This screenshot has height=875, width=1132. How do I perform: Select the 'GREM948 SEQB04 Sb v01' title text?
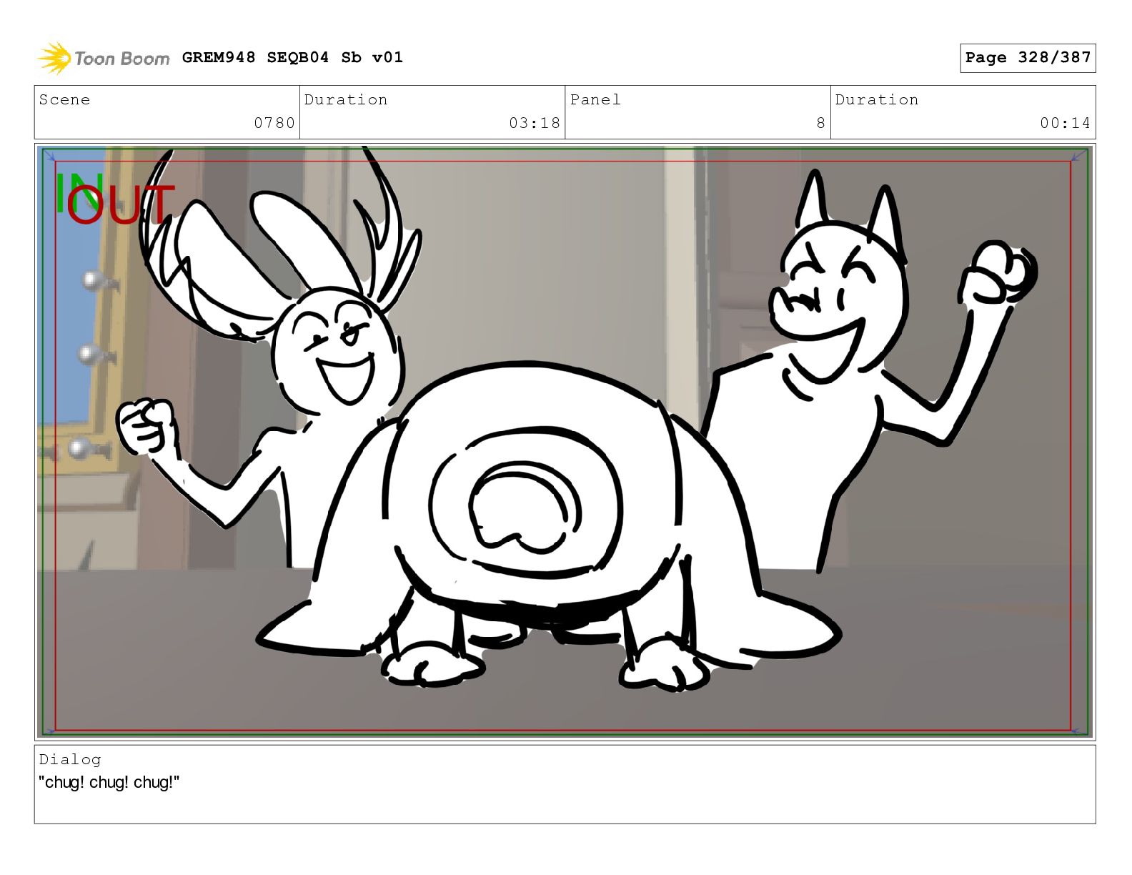[292, 57]
